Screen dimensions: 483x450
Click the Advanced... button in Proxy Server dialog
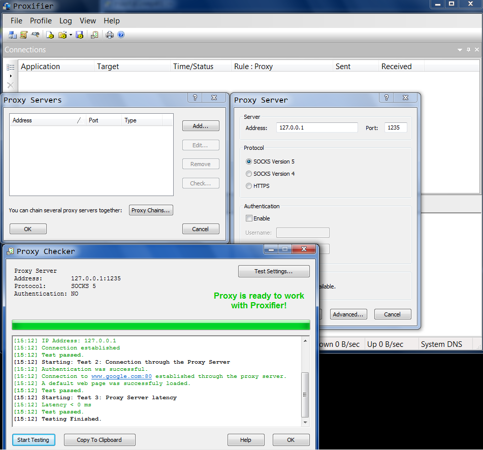pyautogui.click(x=348, y=314)
